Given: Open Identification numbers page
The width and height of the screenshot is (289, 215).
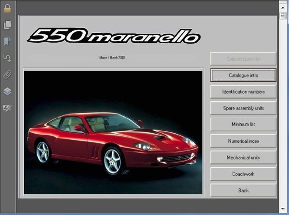Looking at the screenshot, I should 243,92.
